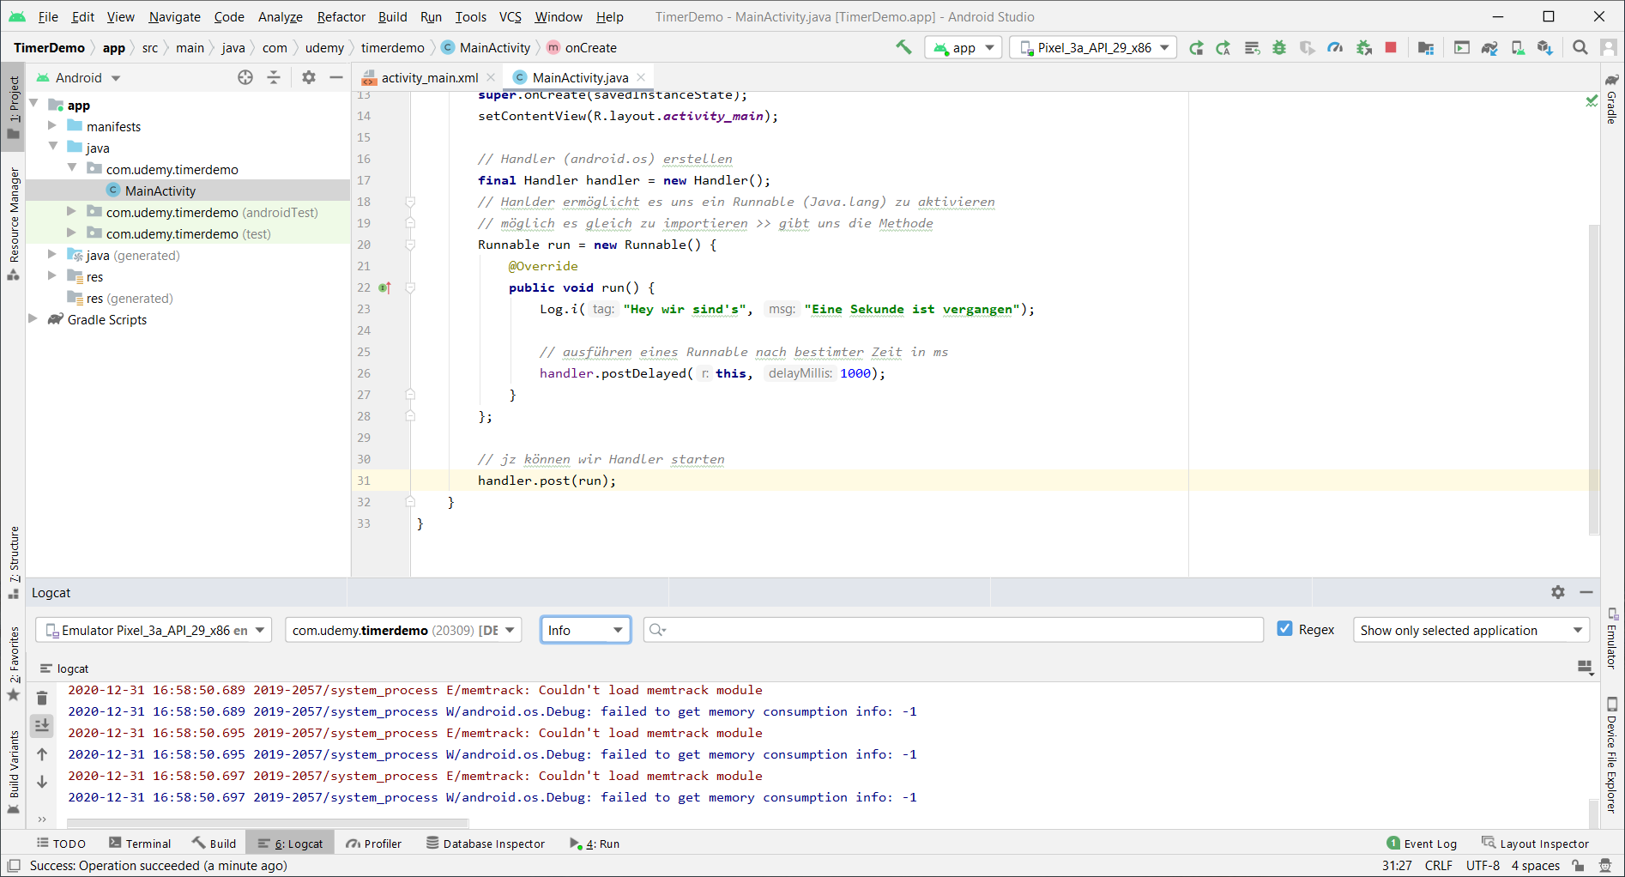The width and height of the screenshot is (1625, 877).
Task: Toggle the Device File Explorer tool window
Action: pyautogui.click(x=1612, y=756)
